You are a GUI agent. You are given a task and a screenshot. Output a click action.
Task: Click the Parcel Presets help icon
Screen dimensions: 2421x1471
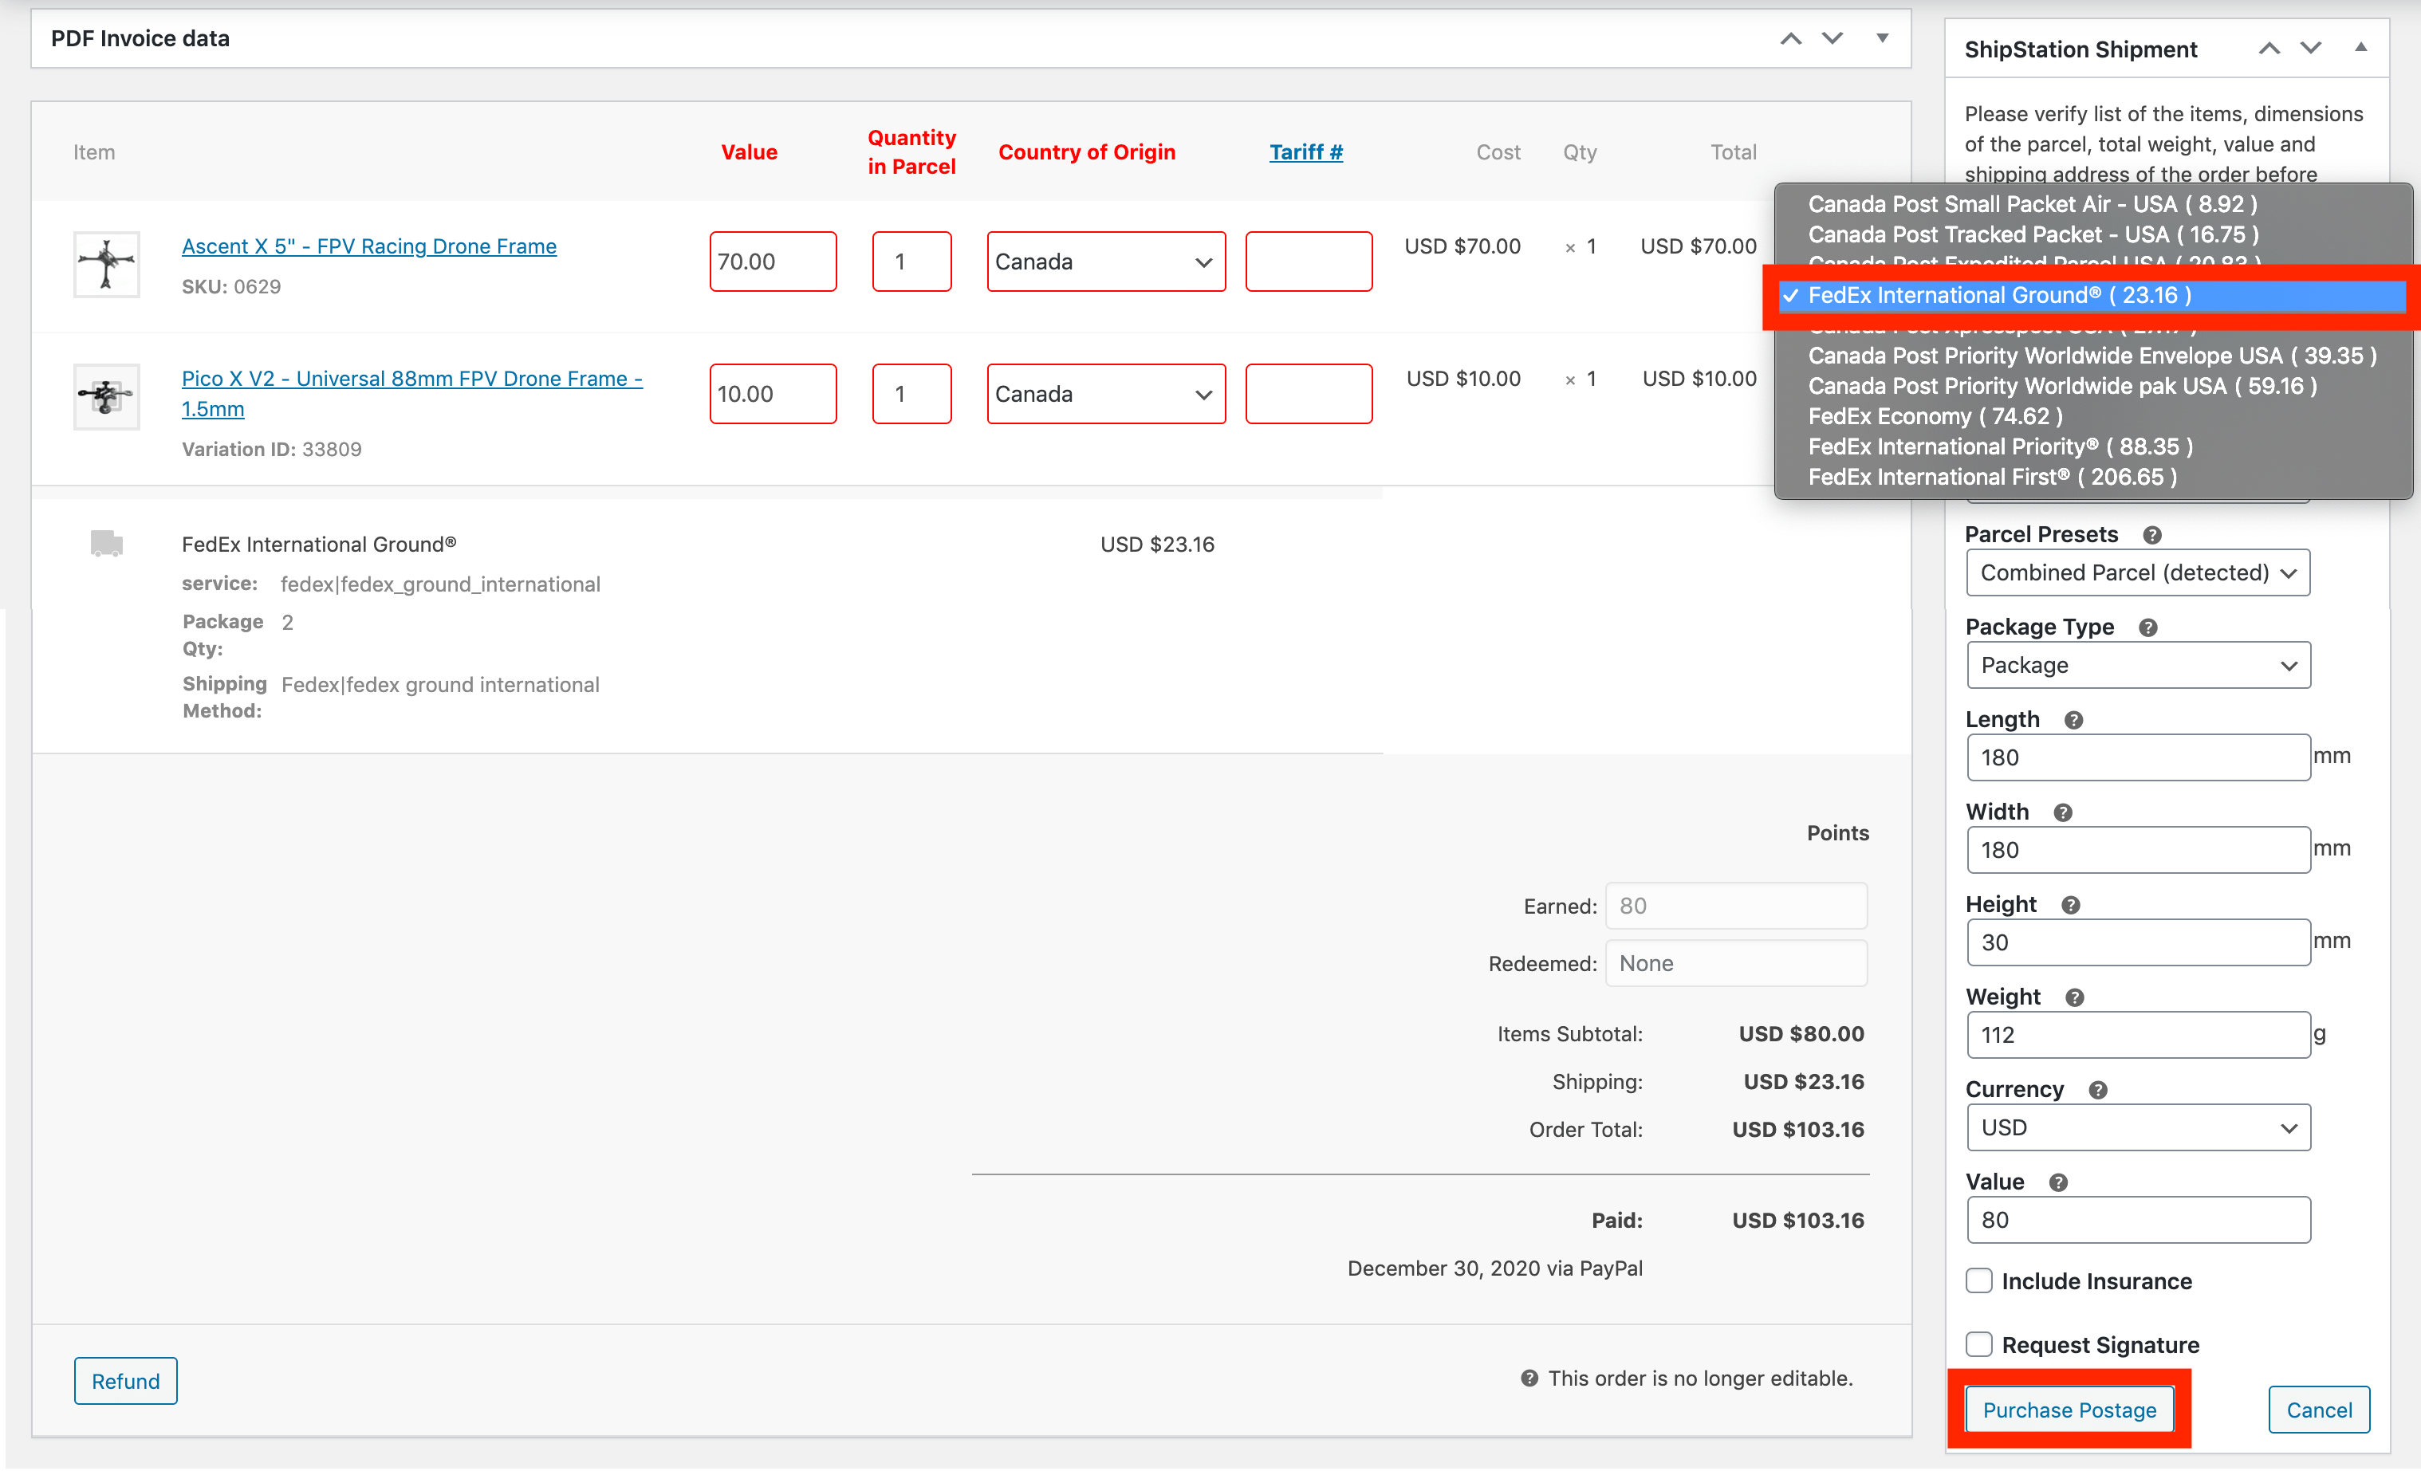point(2151,536)
